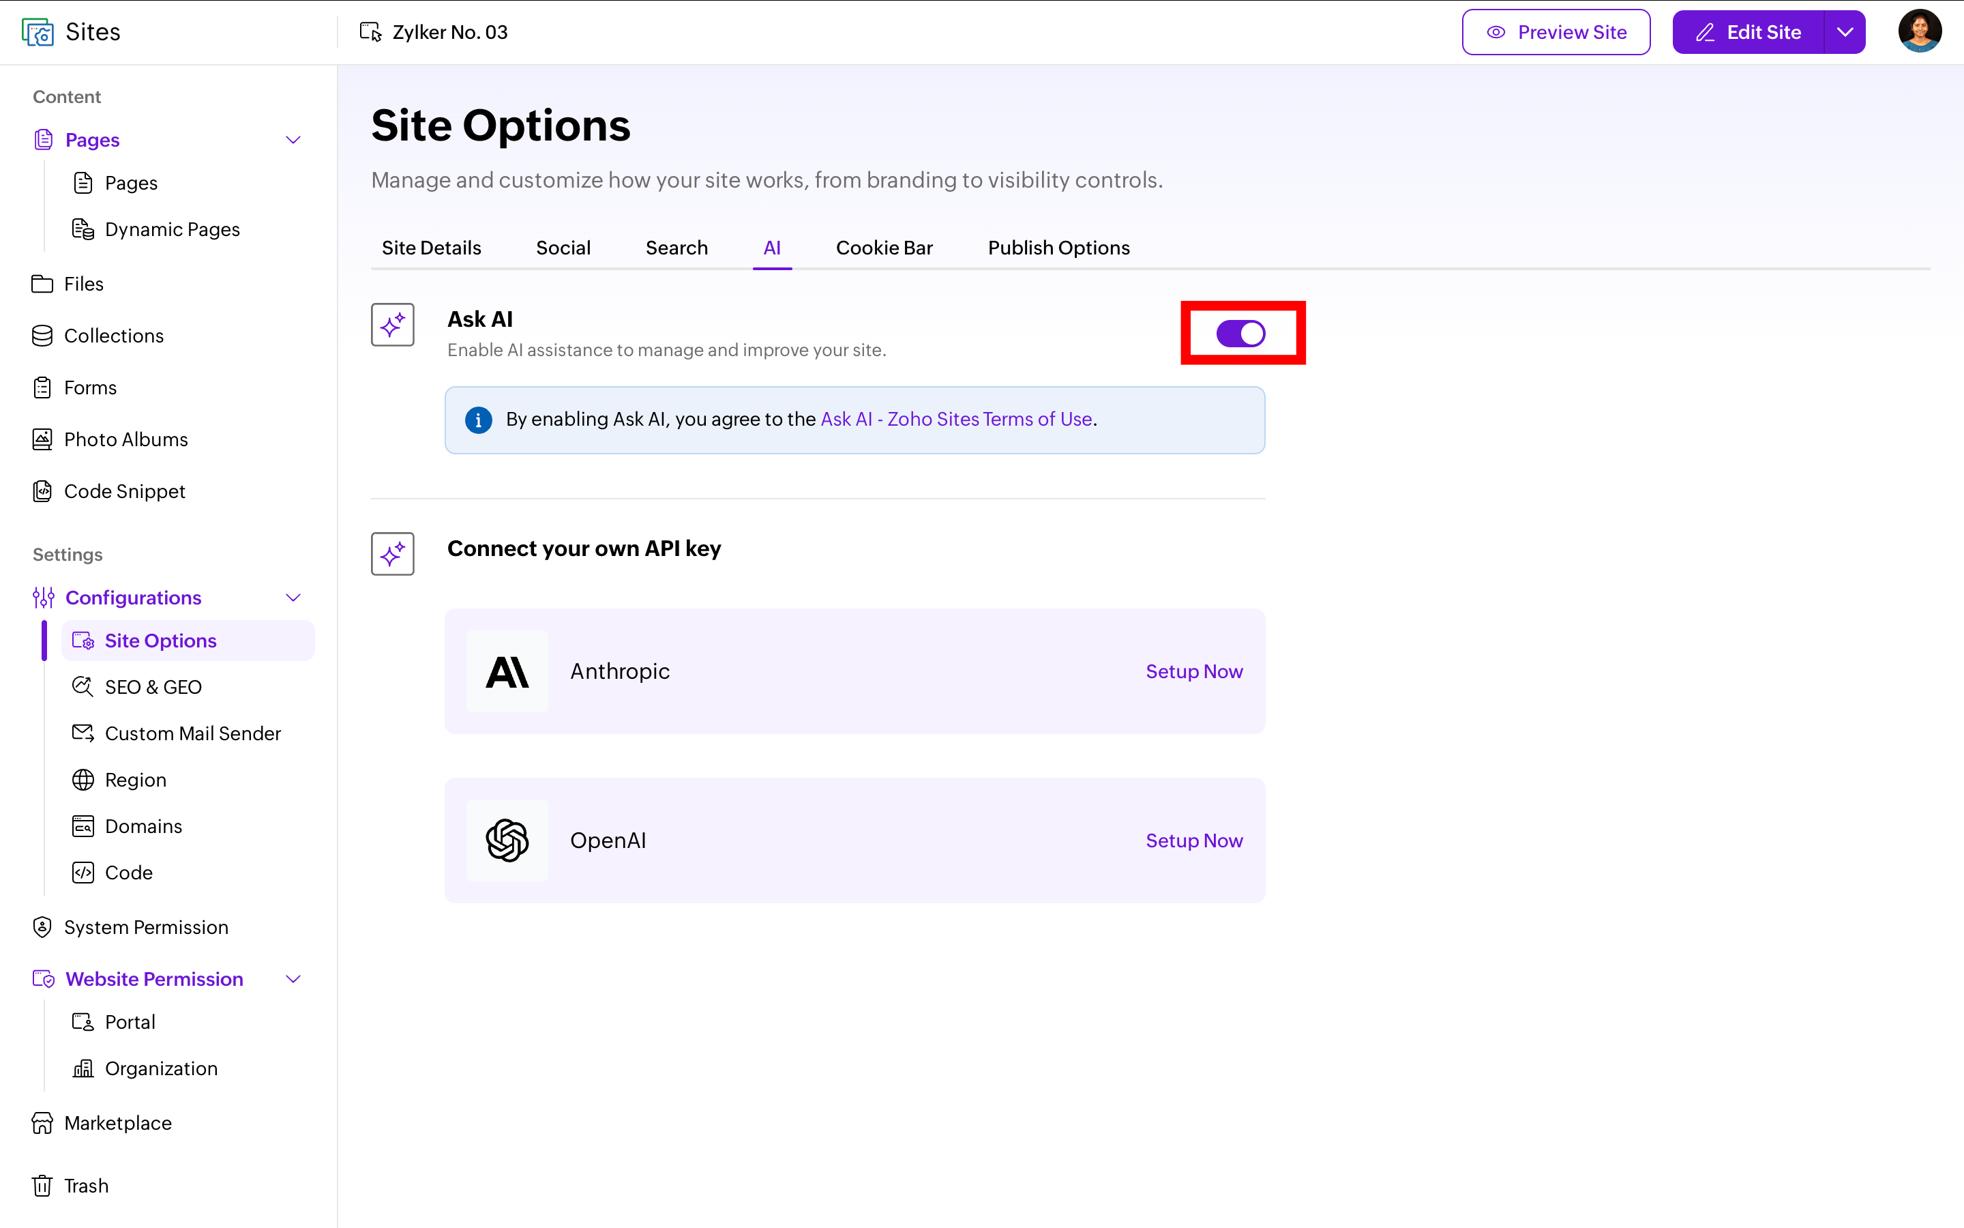The image size is (1964, 1228).
Task: Switch to the Cookie Bar tab
Action: point(884,248)
